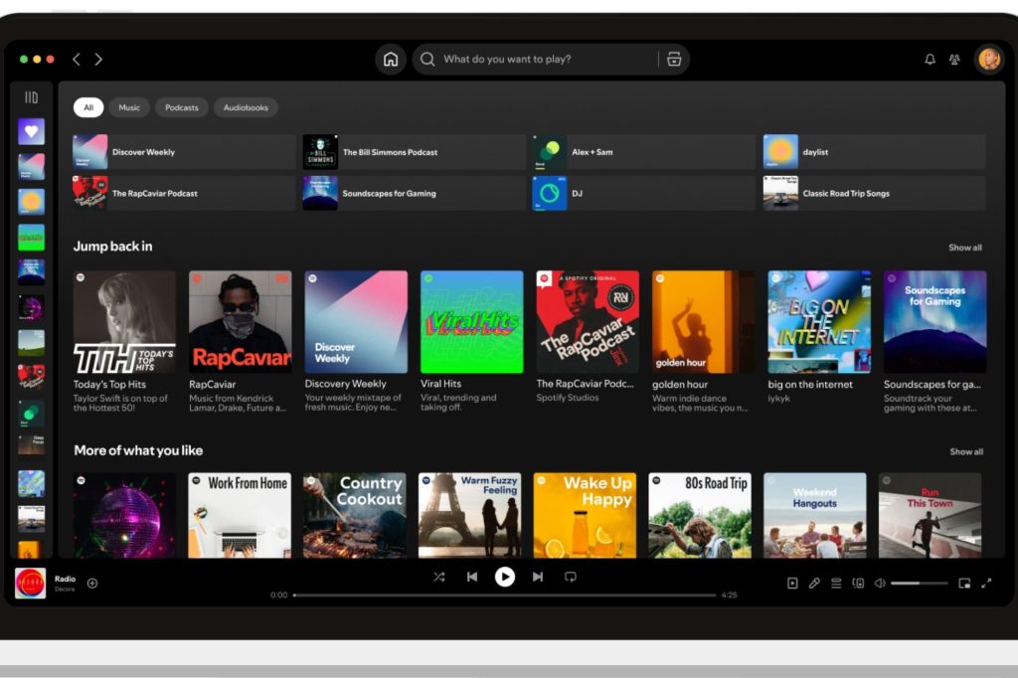1018x678 pixels.
Task: Toggle repeat mode
Action: tap(571, 577)
